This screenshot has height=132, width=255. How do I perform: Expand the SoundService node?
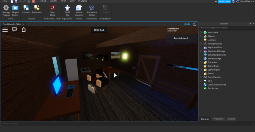point(201,77)
